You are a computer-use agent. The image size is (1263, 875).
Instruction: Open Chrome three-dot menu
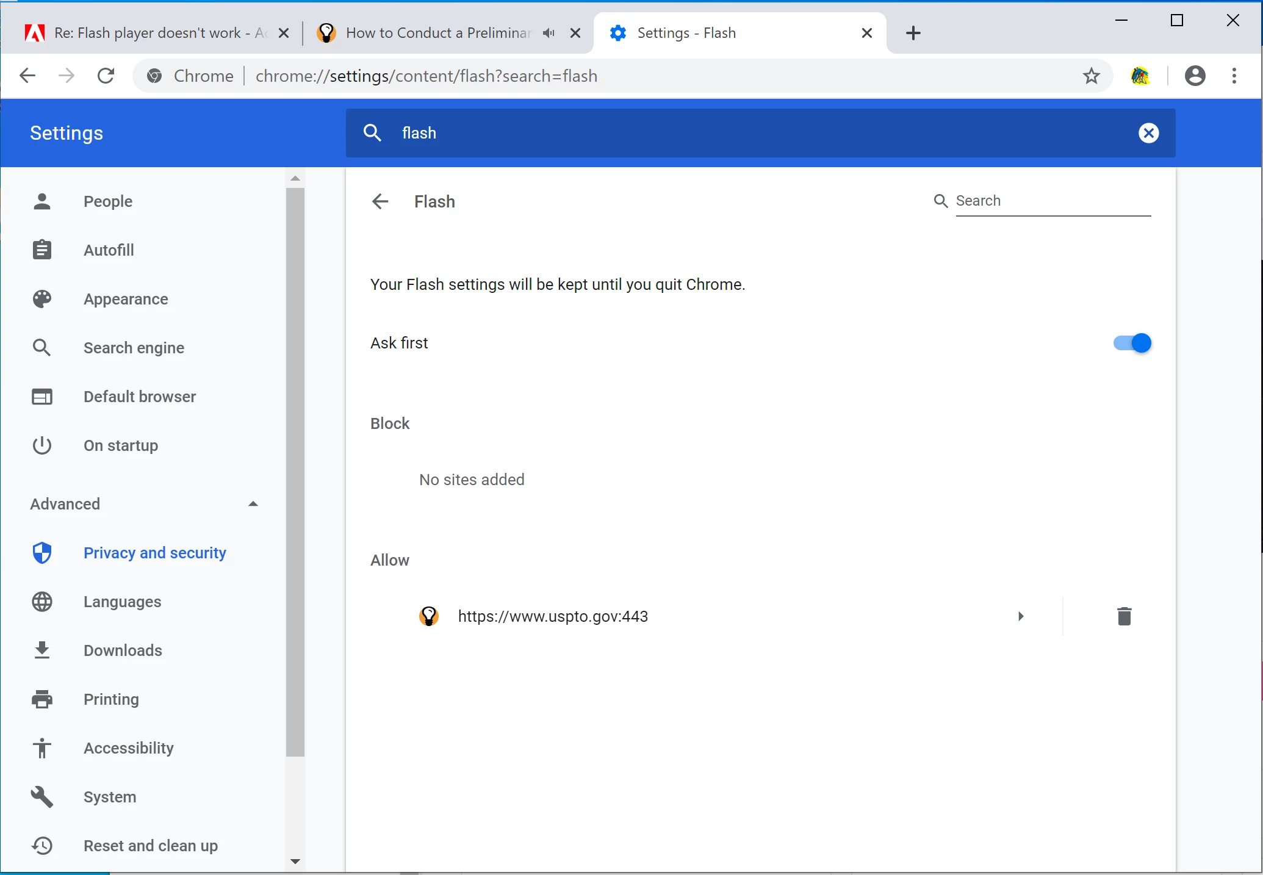pyautogui.click(x=1234, y=76)
